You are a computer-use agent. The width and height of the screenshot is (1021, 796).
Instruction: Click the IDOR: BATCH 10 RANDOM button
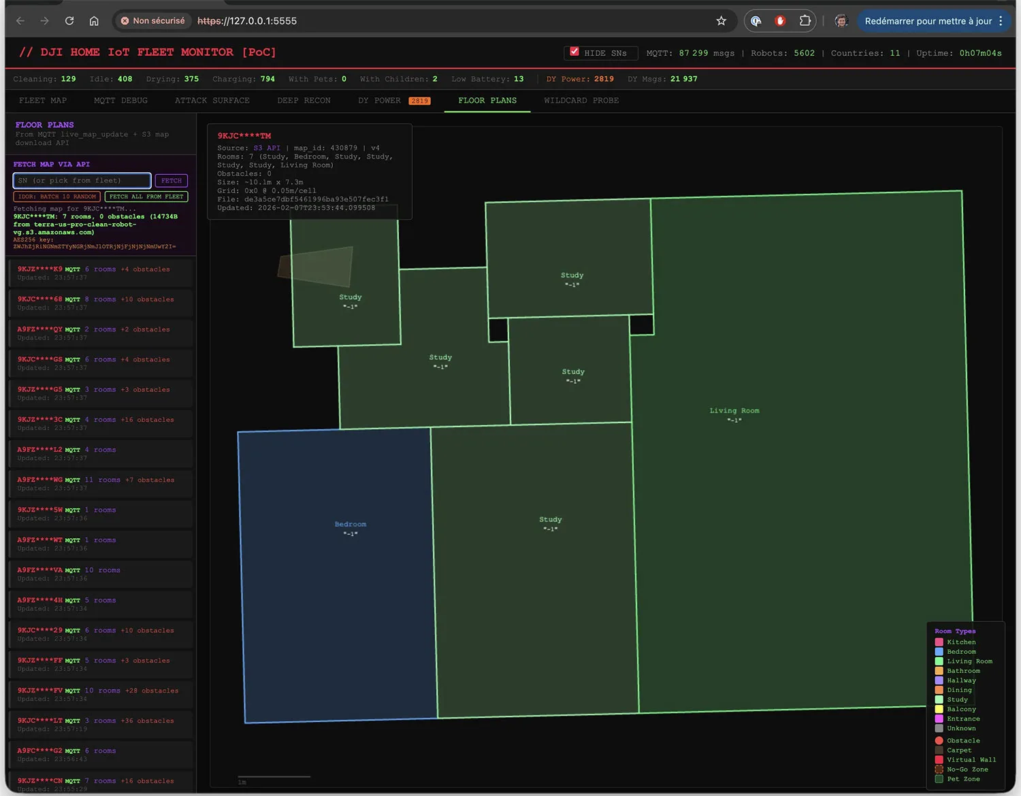pyautogui.click(x=57, y=197)
